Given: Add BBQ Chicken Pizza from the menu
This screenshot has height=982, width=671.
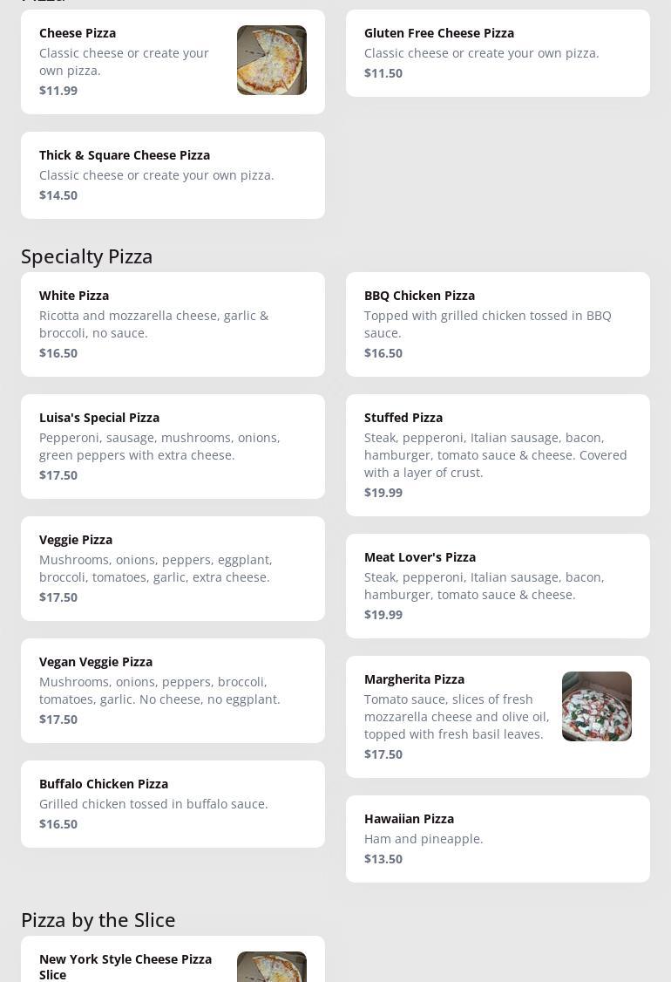Looking at the screenshot, I should (497, 324).
